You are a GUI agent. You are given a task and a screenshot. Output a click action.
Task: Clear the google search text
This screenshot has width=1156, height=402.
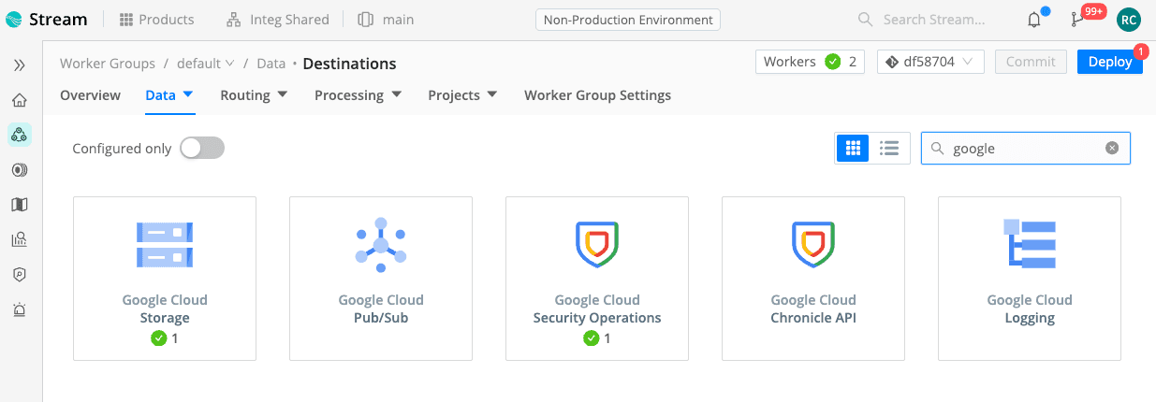tap(1112, 148)
